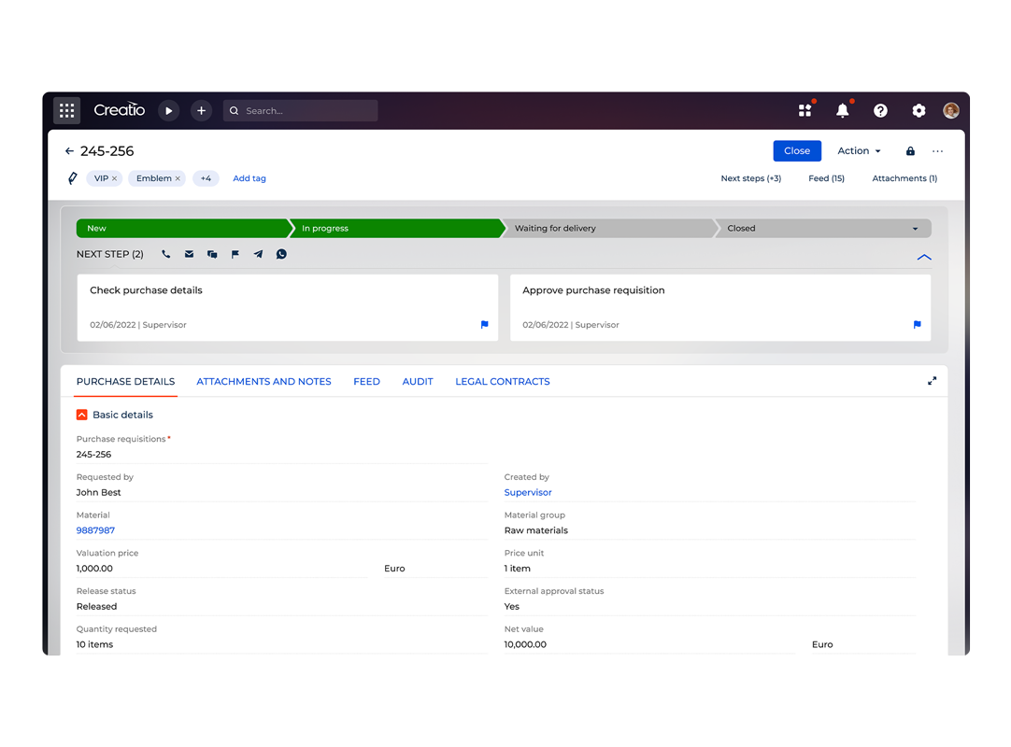Screen dimensions: 1011x747
Task: Expand the Closed stage dropdown arrow
Action: [915, 229]
